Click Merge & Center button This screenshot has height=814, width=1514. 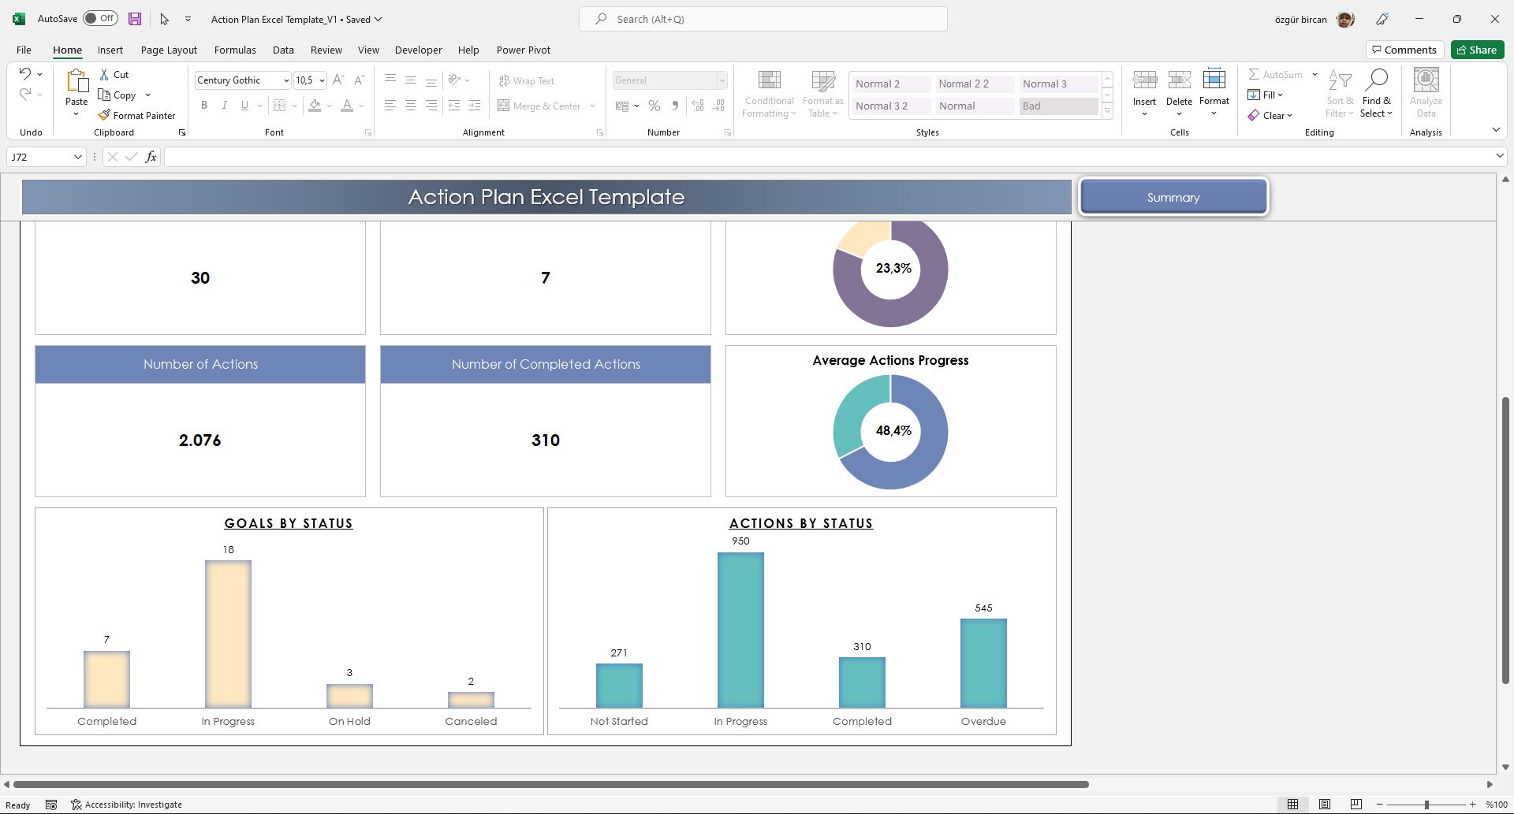[x=539, y=106]
